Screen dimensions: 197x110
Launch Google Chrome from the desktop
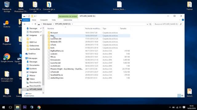click(7, 58)
